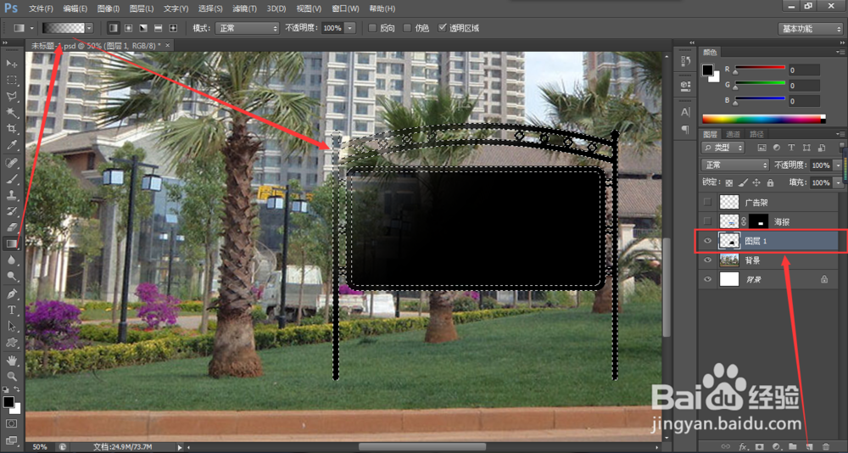Select the Dodge tool
Image resolution: width=848 pixels, height=453 pixels.
tap(11, 277)
